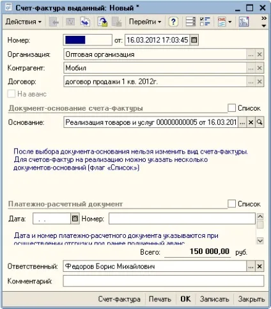This screenshot has width=271, height=309.
Task: Open selection for Договор field
Action: (251, 82)
